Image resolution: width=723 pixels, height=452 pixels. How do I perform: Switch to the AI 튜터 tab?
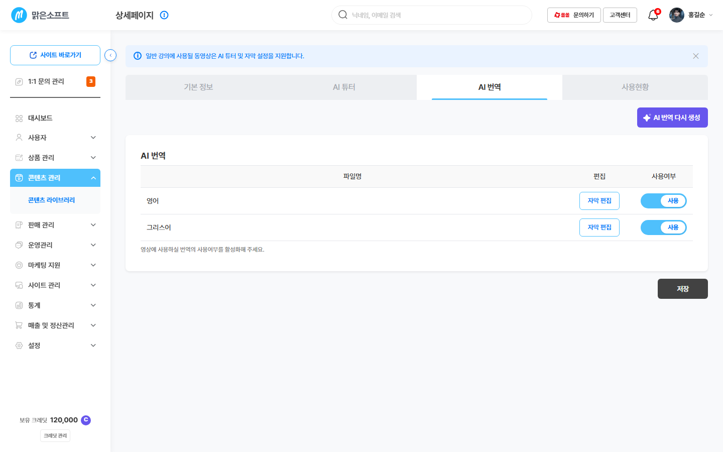tap(344, 87)
